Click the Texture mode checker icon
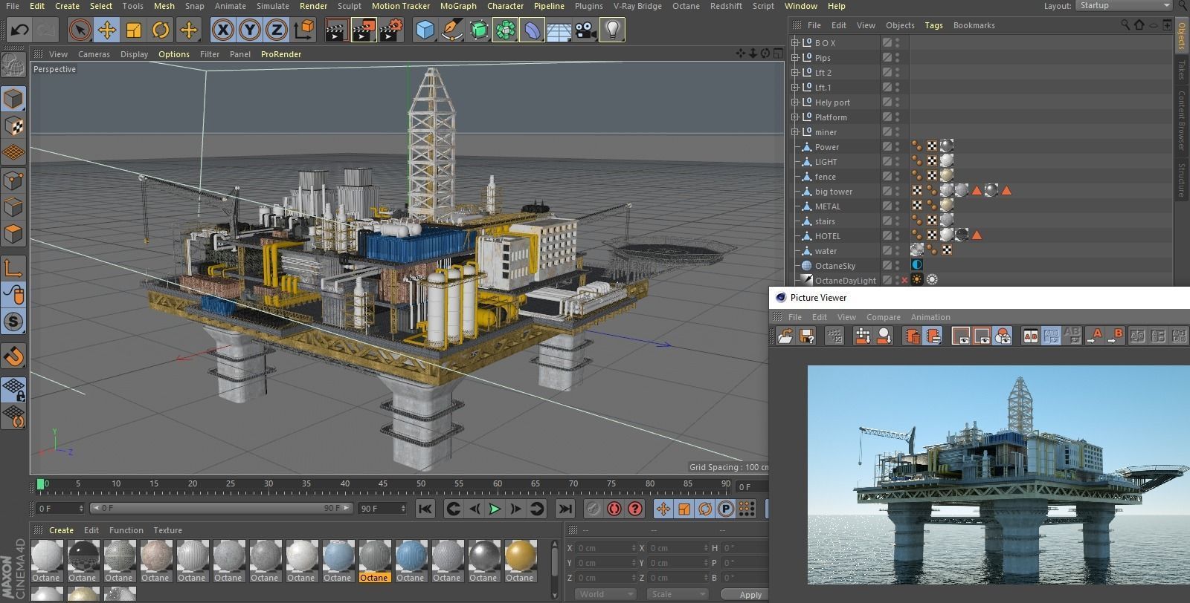This screenshot has width=1190, height=603. click(14, 126)
